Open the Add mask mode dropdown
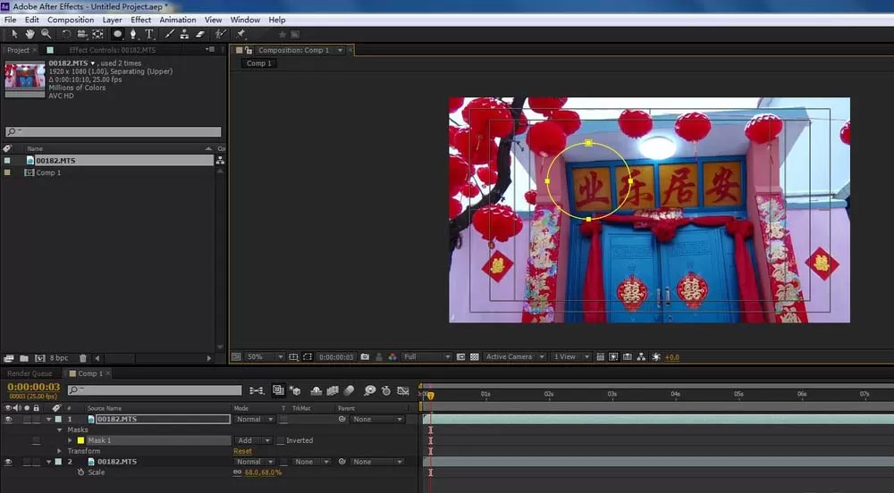Viewport: 894px width, 493px height. pos(254,440)
